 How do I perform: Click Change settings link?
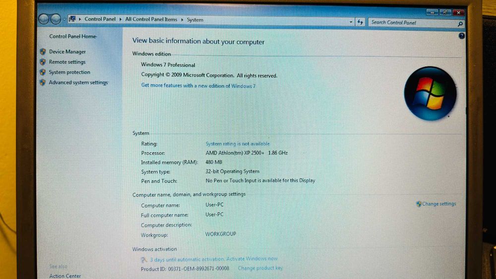(439, 204)
